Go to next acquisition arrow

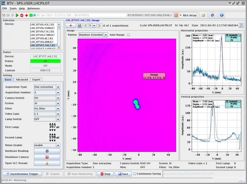99,26
